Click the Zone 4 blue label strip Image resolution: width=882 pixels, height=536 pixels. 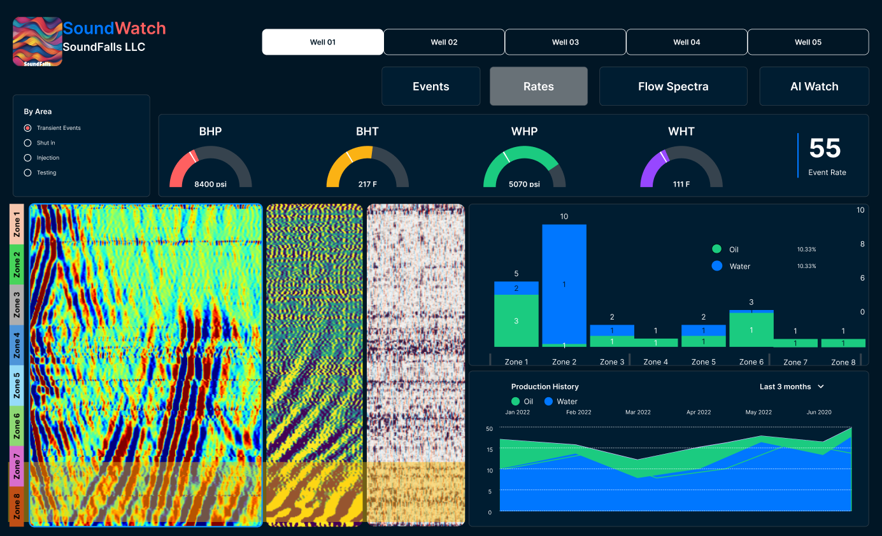(x=17, y=344)
